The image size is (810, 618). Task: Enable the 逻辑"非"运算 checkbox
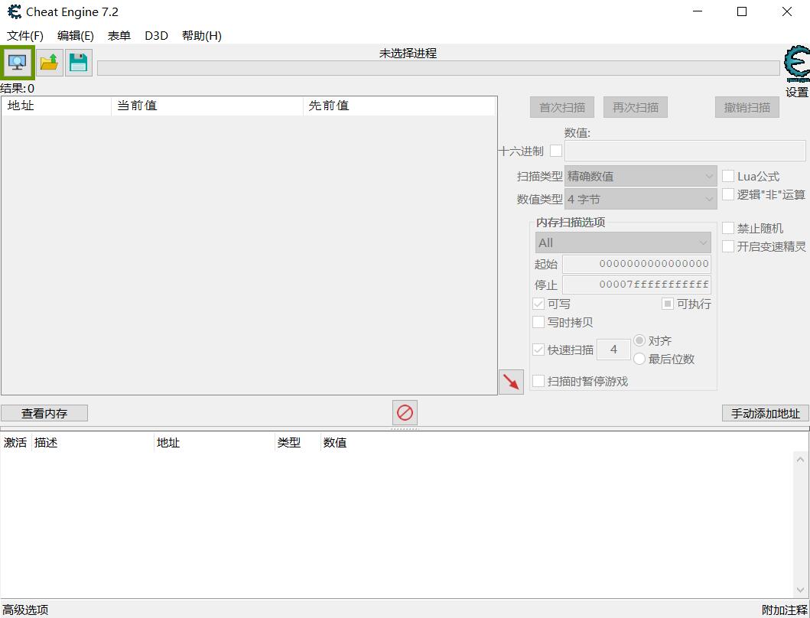click(728, 194)
